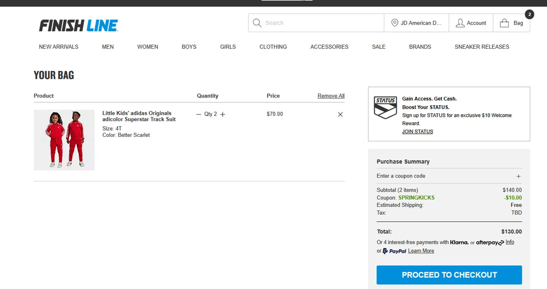
Task: Open the SNEAKER RELEASES menu
Action: tap(482, 47)
